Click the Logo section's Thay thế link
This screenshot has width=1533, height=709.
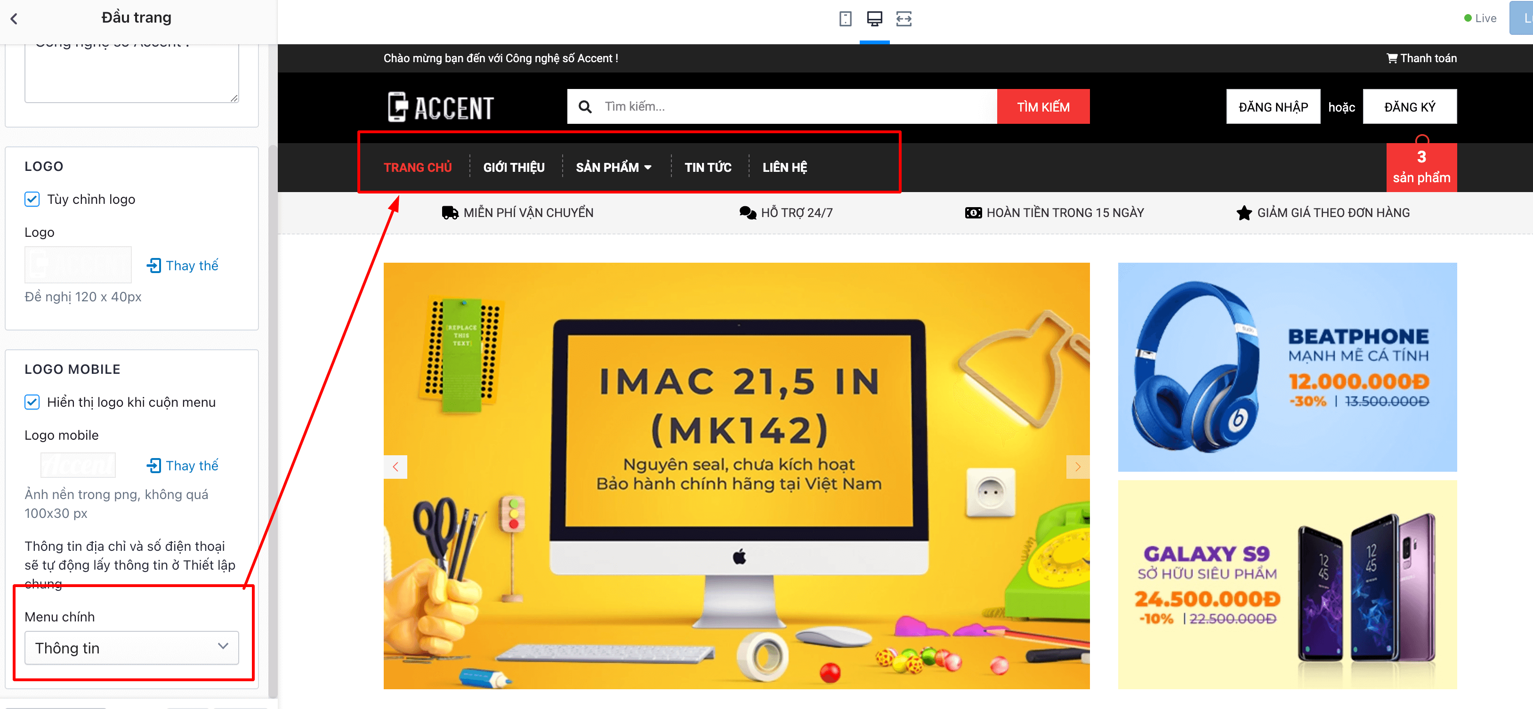pyautogui.click(x=183, y=266)
